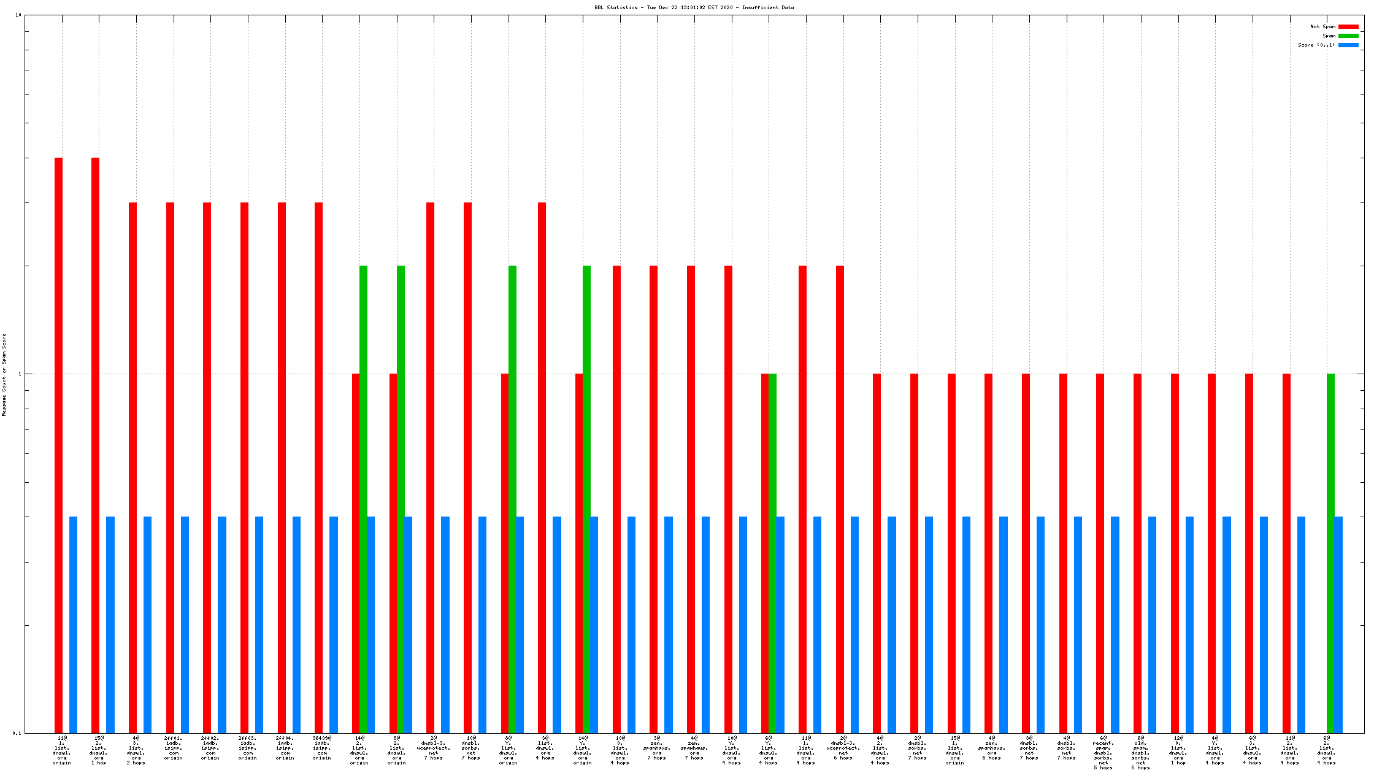Viewport: 1374px width, 773px height.
Task: Click the label recent.spam.dnsbl.sorbs.net 5 hops
Action: point(1103,753)
